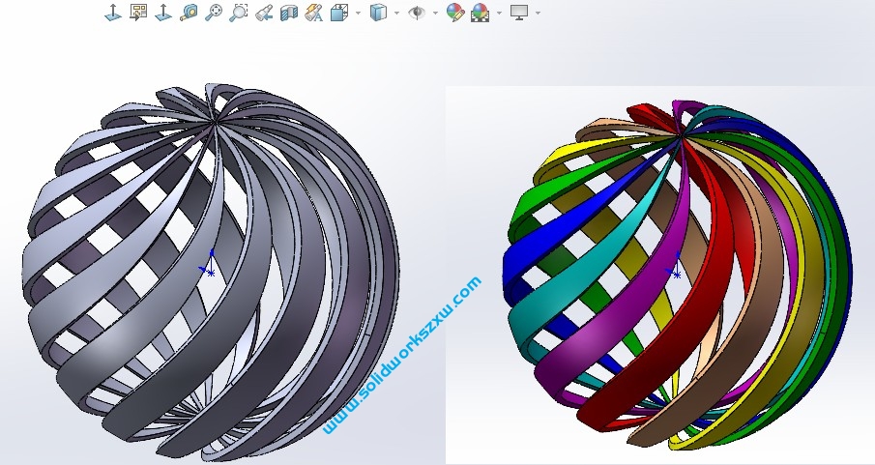Select the Measure tape tool
Screen dimensions: 875x465
coord(189,13)
